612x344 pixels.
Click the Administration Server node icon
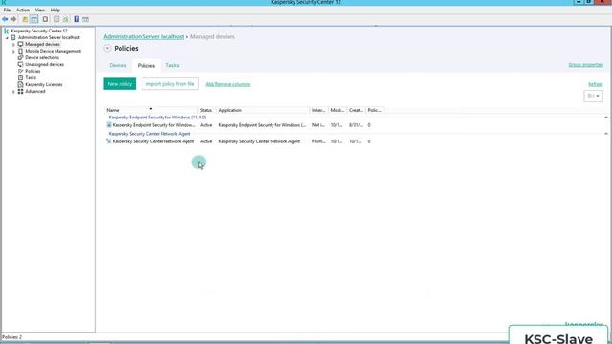tap(13, 37)
